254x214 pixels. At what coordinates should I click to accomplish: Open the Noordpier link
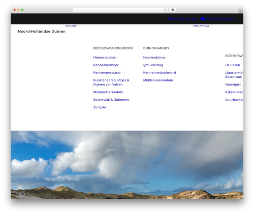(x=233, y=84)
